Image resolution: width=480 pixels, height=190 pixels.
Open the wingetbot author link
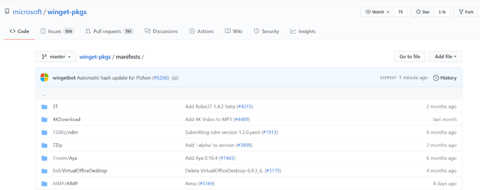pos(64,78)
